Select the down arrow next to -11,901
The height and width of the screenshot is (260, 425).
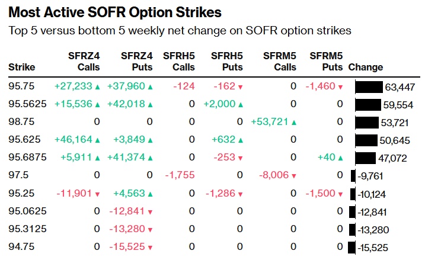[97, 193]
